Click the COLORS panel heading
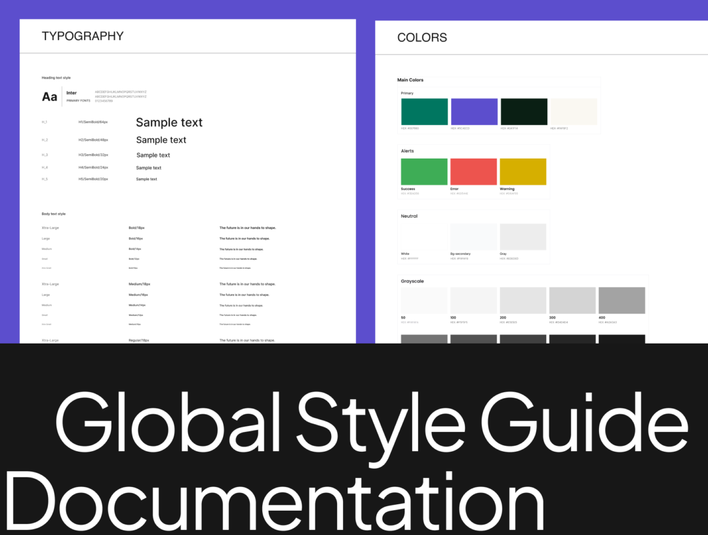This screenshot has width=708, height=535. [422, 38]
